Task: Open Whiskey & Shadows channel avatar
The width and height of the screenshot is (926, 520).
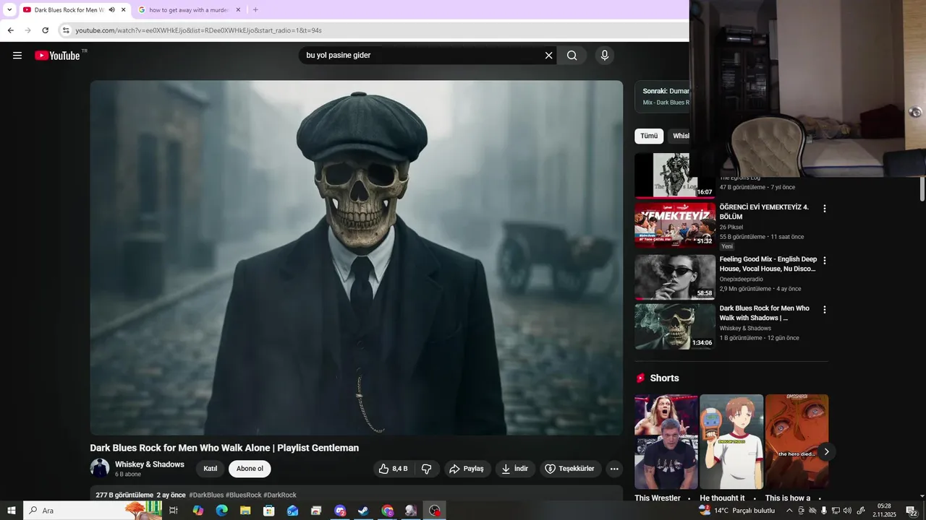Action: click(x=100, y=468)
